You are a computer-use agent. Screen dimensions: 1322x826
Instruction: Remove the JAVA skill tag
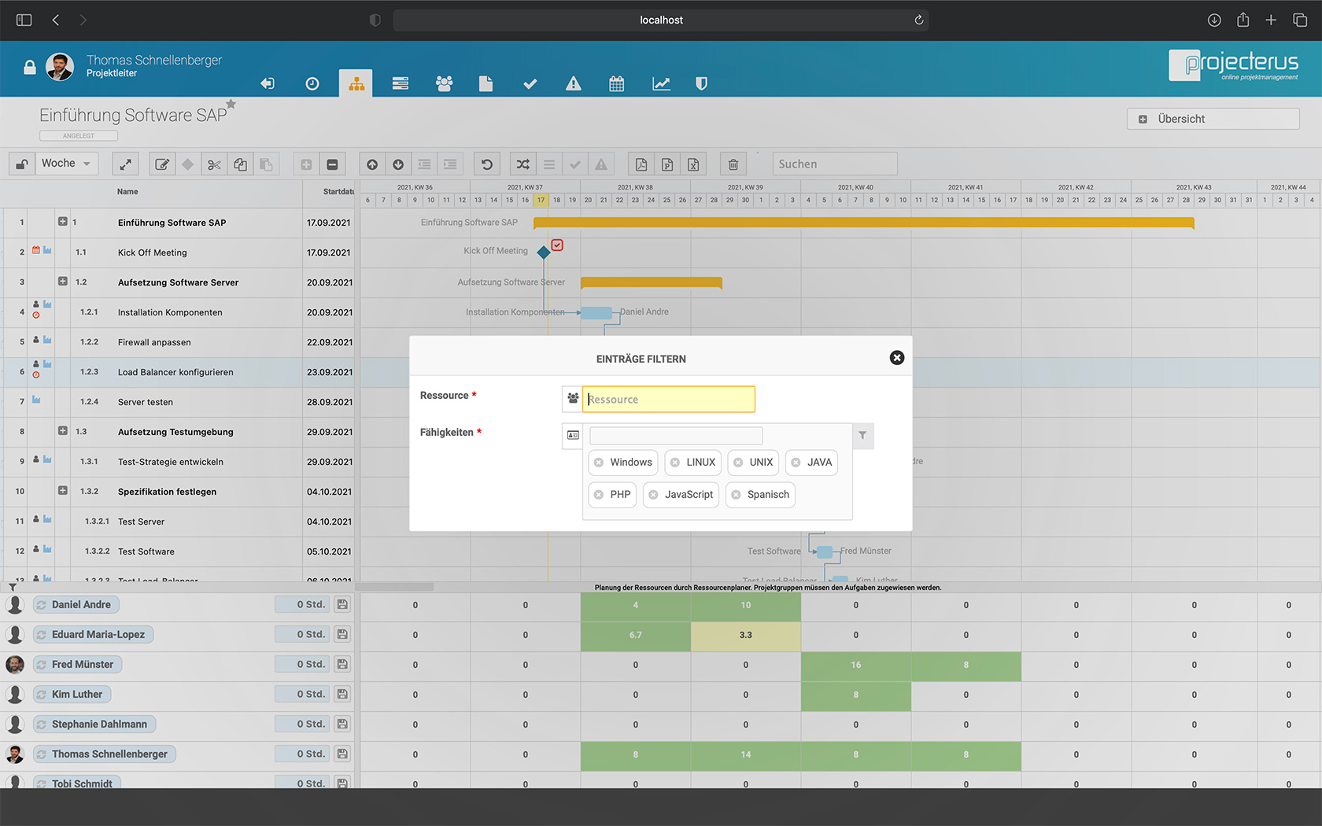pos(797,463)
